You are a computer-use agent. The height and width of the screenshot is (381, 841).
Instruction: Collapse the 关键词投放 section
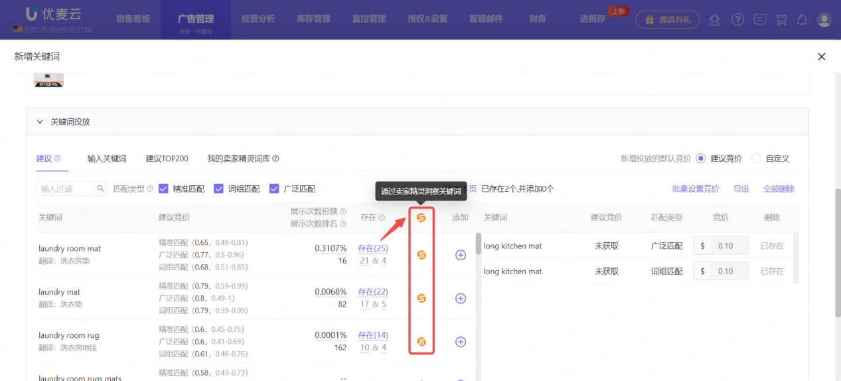40,122
